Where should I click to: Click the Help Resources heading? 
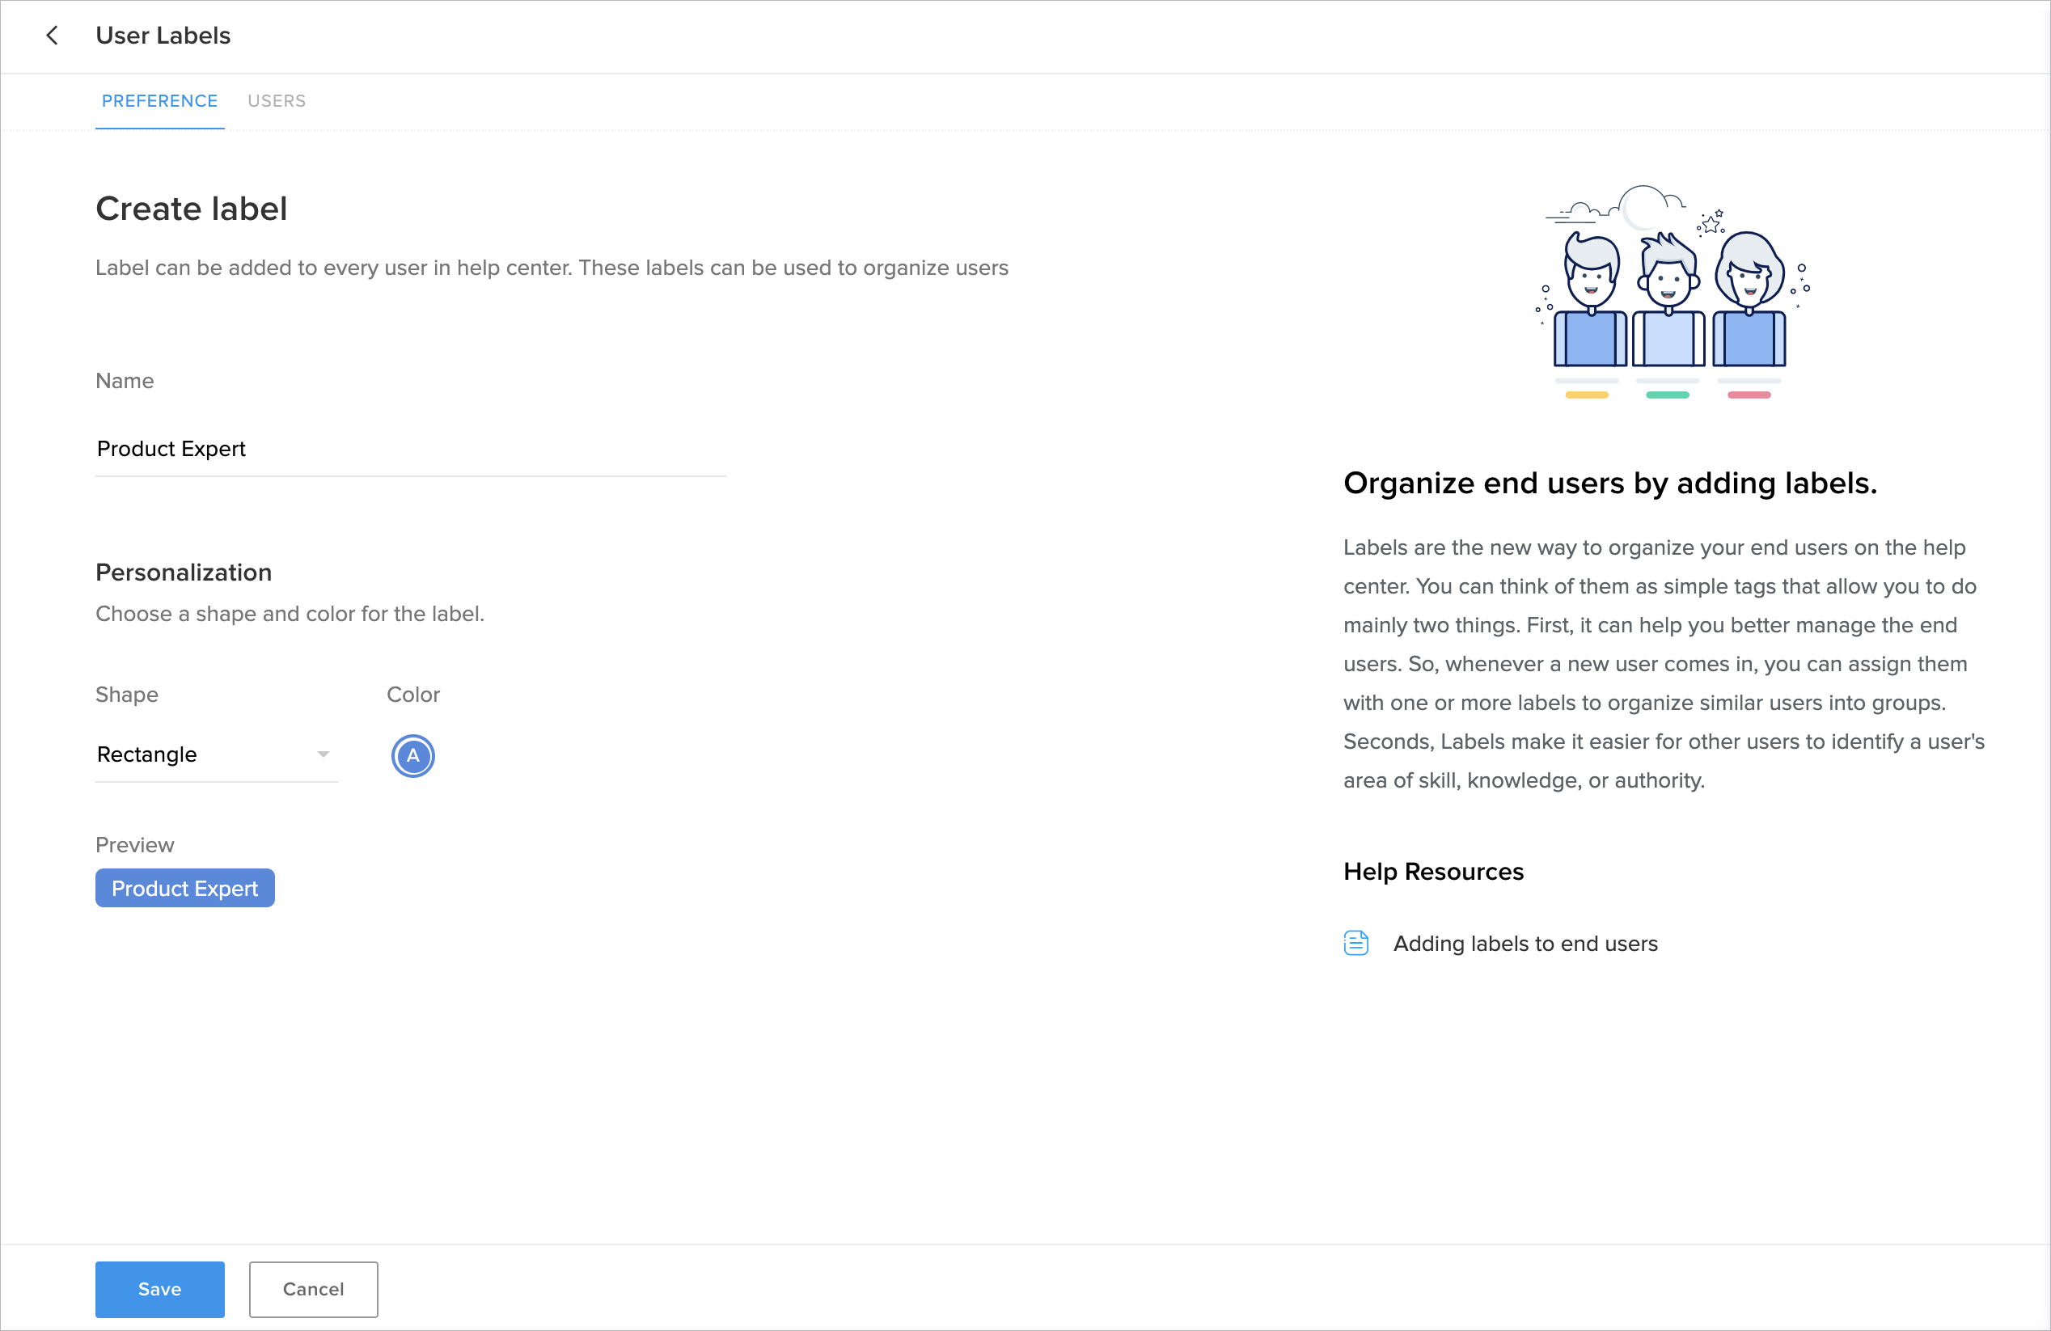coord(1433,871)
